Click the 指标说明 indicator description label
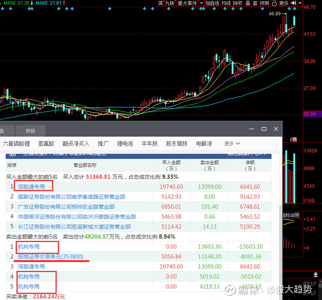This screenshot has height=300, width=322. click(x=291, y=215)
